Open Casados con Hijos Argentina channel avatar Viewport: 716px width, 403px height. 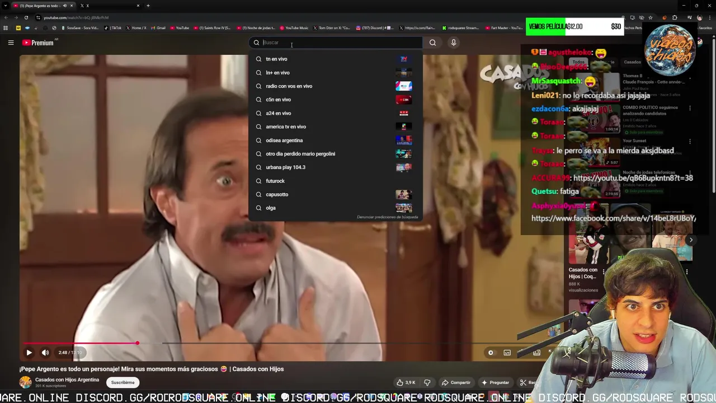tap(26, 382)
